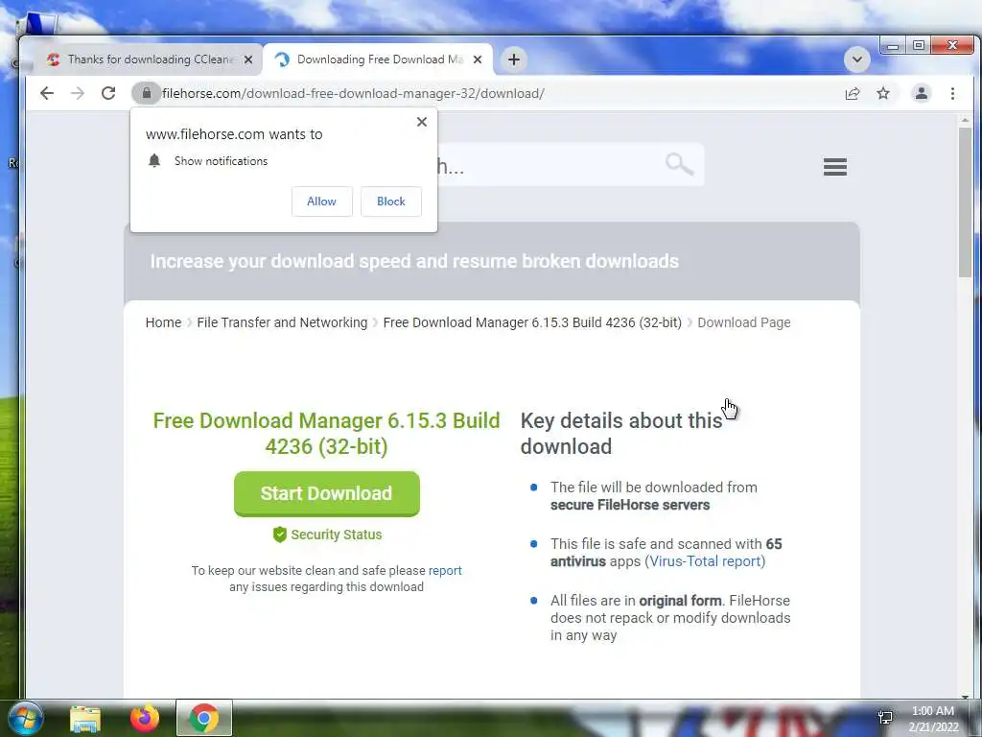The height and width of the screenshot is (737, 982).
Task: Go to Home breadcrumb link
Action: pyautogui.click(x=163, y=322)
